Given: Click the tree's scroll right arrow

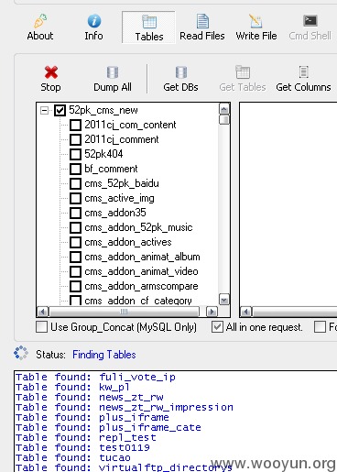Looking at the screenshot, I should [212, 312].
